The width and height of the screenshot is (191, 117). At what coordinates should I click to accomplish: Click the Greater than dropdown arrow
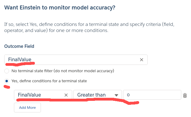tap(116, 95)
